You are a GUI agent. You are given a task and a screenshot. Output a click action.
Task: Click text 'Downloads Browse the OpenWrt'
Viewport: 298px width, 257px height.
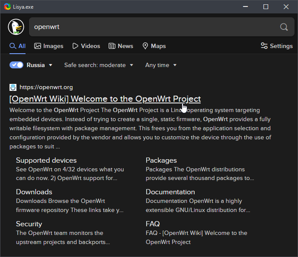tap(61, 201)
